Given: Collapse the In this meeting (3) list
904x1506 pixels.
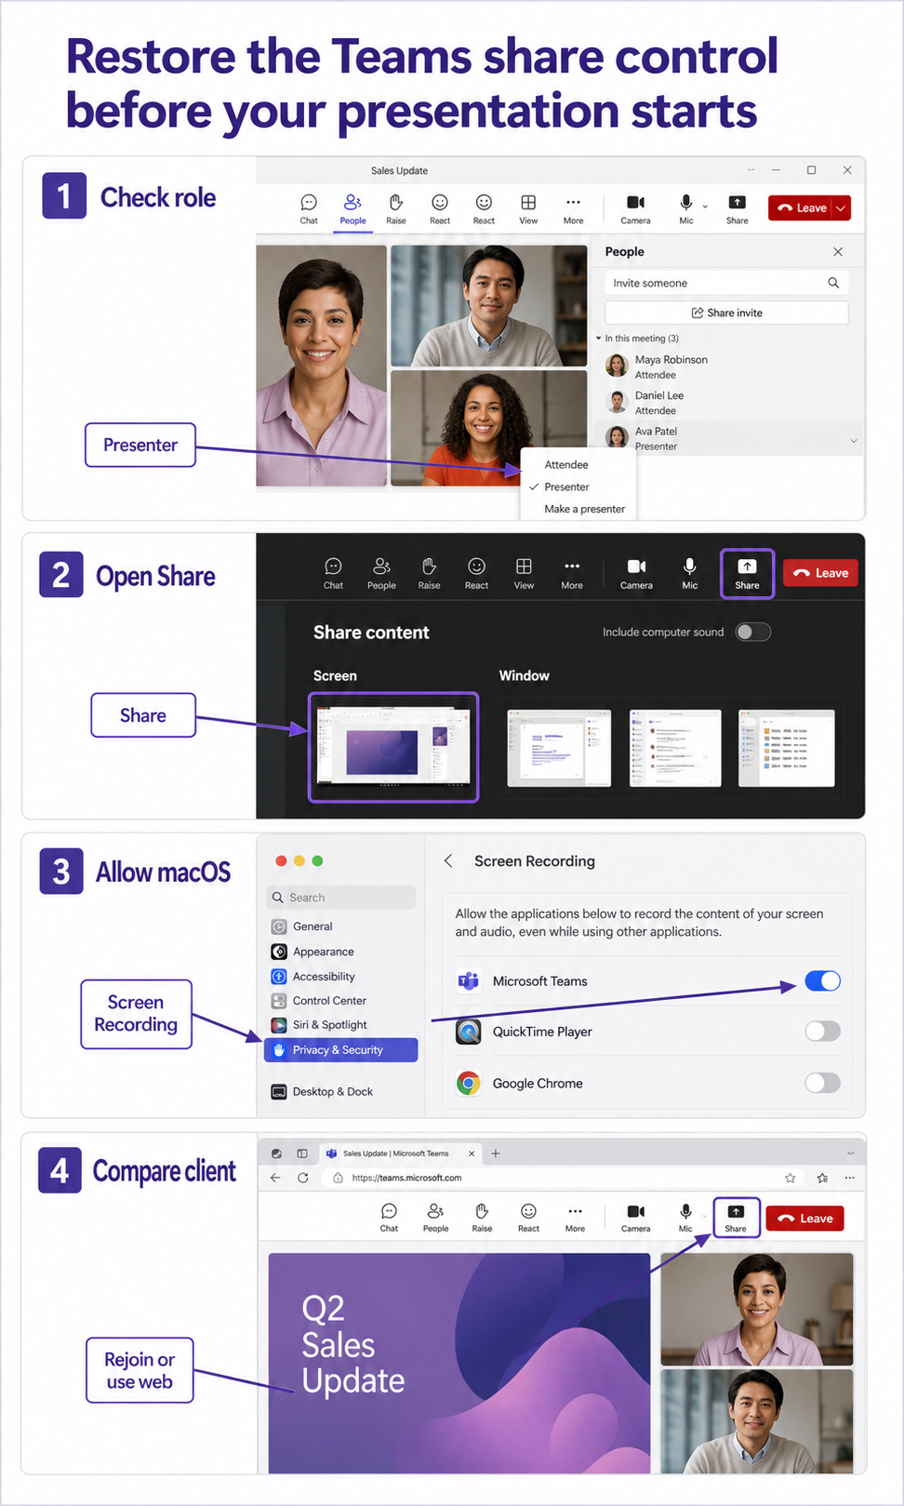Looking at the screenshot, I should tap(599, 339).
